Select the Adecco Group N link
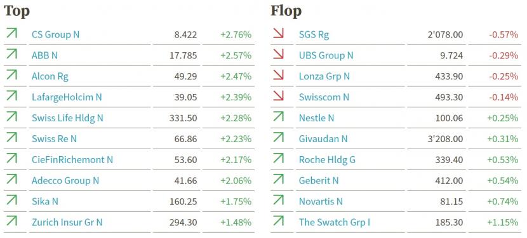This screenshot has width=527, height=238. pyautogui.click(x=65, y=180)
